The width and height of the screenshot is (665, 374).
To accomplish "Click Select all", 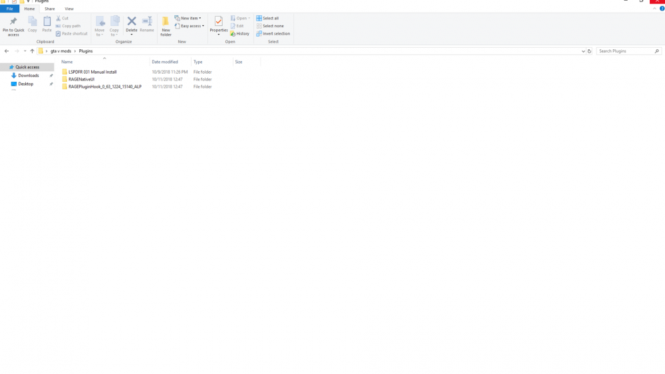I will coord(267,18).
